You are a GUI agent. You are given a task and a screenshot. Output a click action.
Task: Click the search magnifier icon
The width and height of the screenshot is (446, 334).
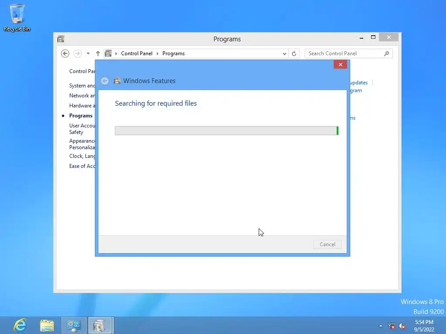386,53
